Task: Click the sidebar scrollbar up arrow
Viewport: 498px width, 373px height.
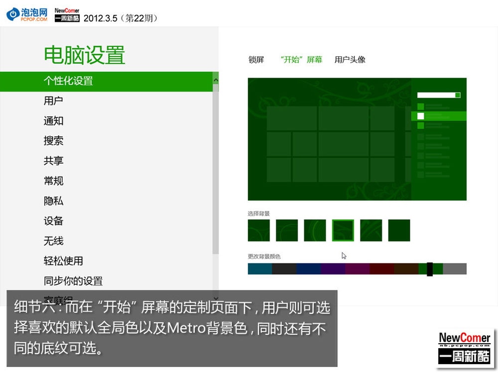Action: pos(216,80)
